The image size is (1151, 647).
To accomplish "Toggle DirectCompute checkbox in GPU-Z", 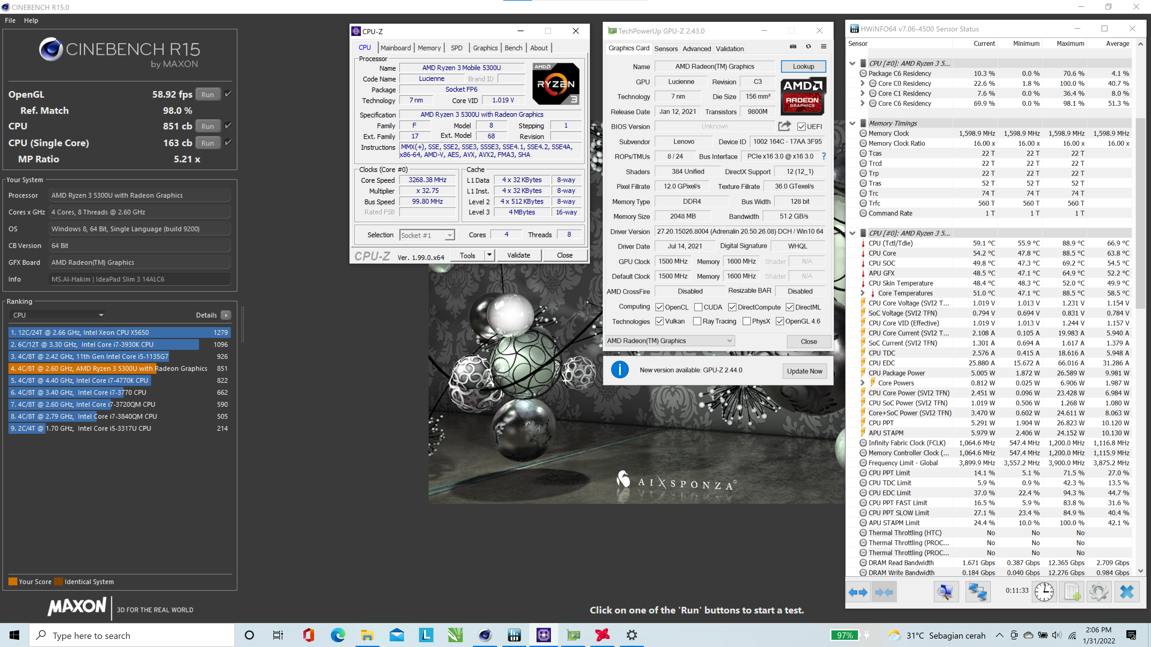I will [732, 307].
